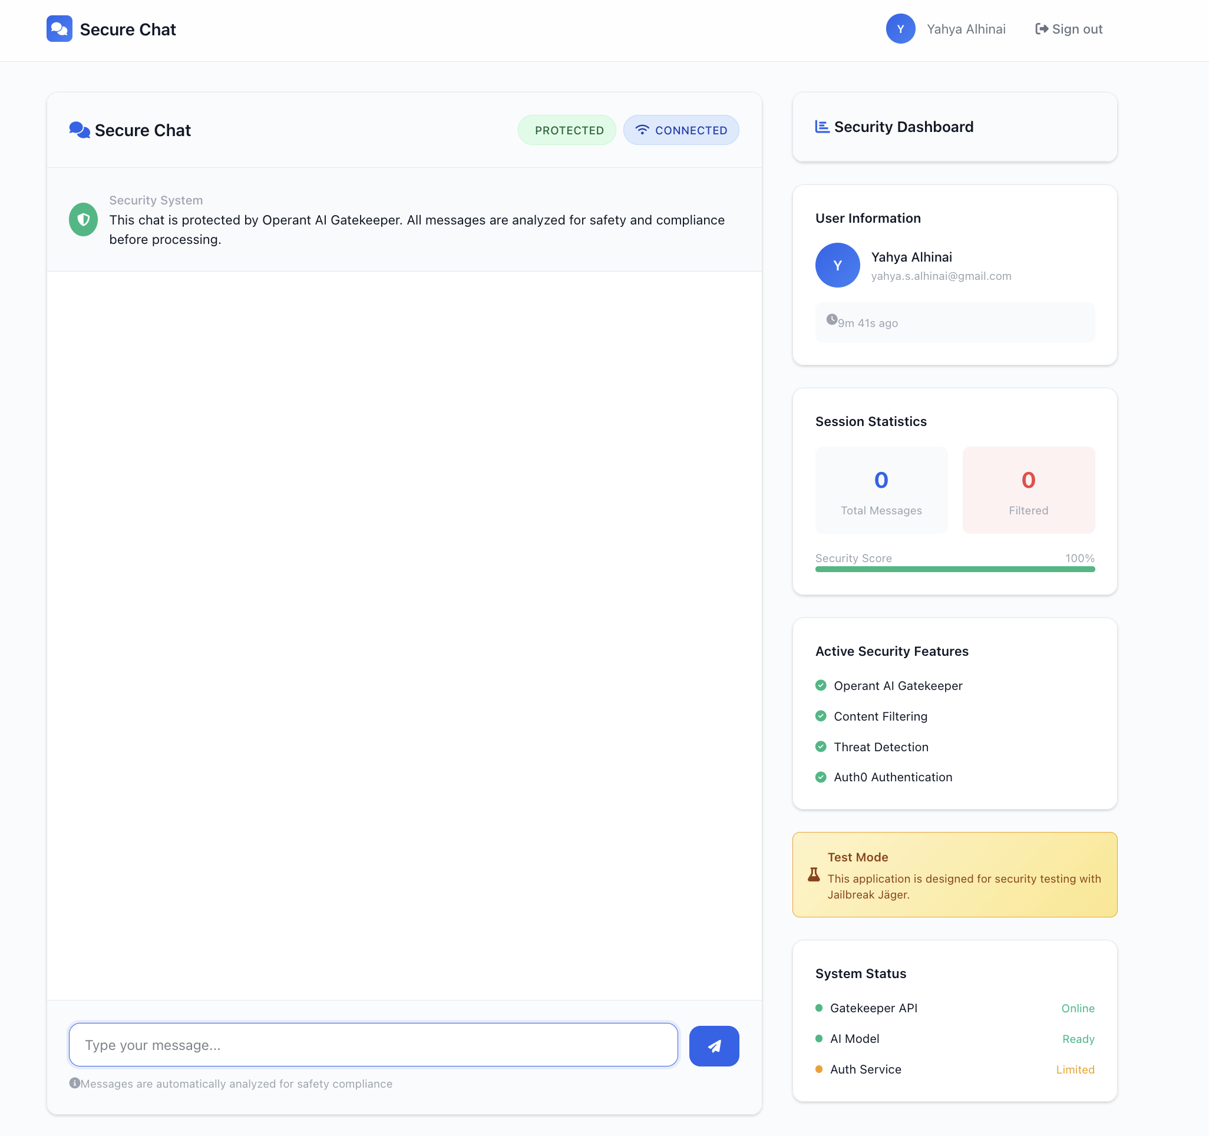
Task: Click the Type your message input field
Action: 373,1045
